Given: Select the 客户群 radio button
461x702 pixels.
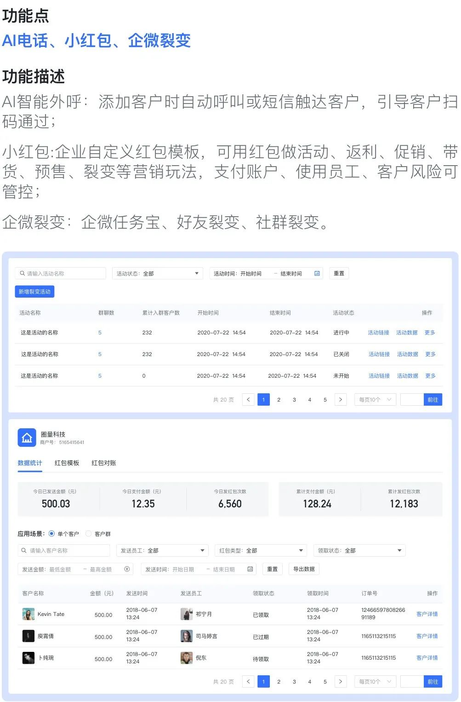Looking at the screenshot, I should coord(88,534).
